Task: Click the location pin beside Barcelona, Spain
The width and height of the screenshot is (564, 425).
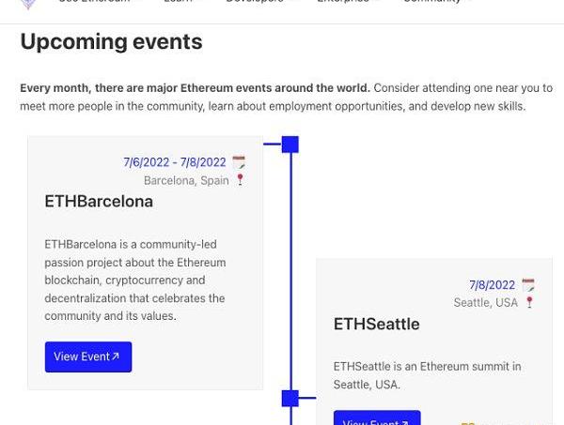Action: pos(240,180)
